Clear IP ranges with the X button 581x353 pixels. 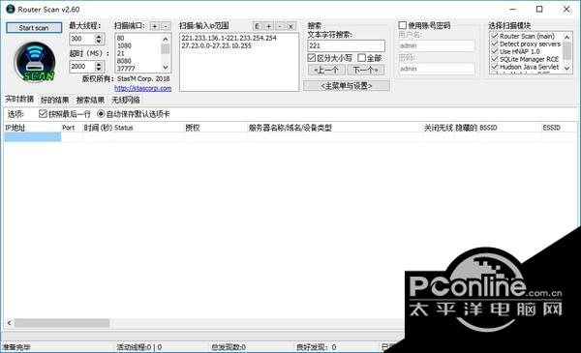(290, 26)
